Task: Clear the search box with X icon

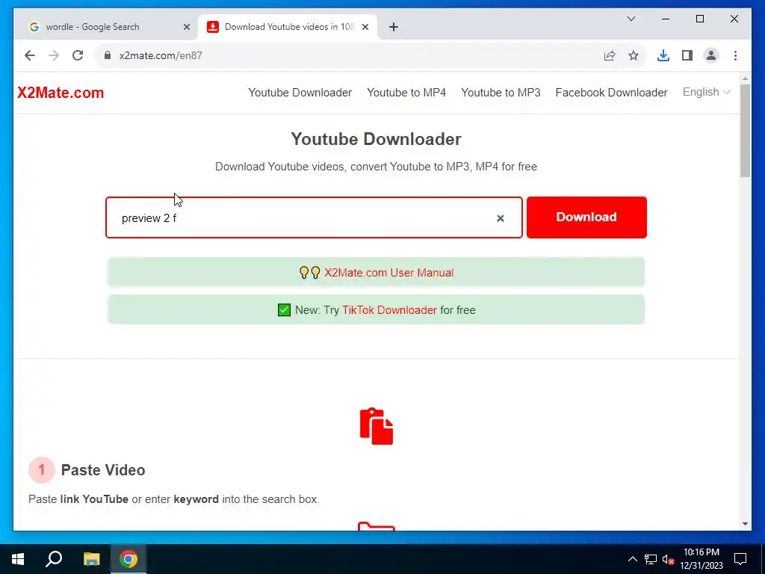Action: click(x=500, y=218)
